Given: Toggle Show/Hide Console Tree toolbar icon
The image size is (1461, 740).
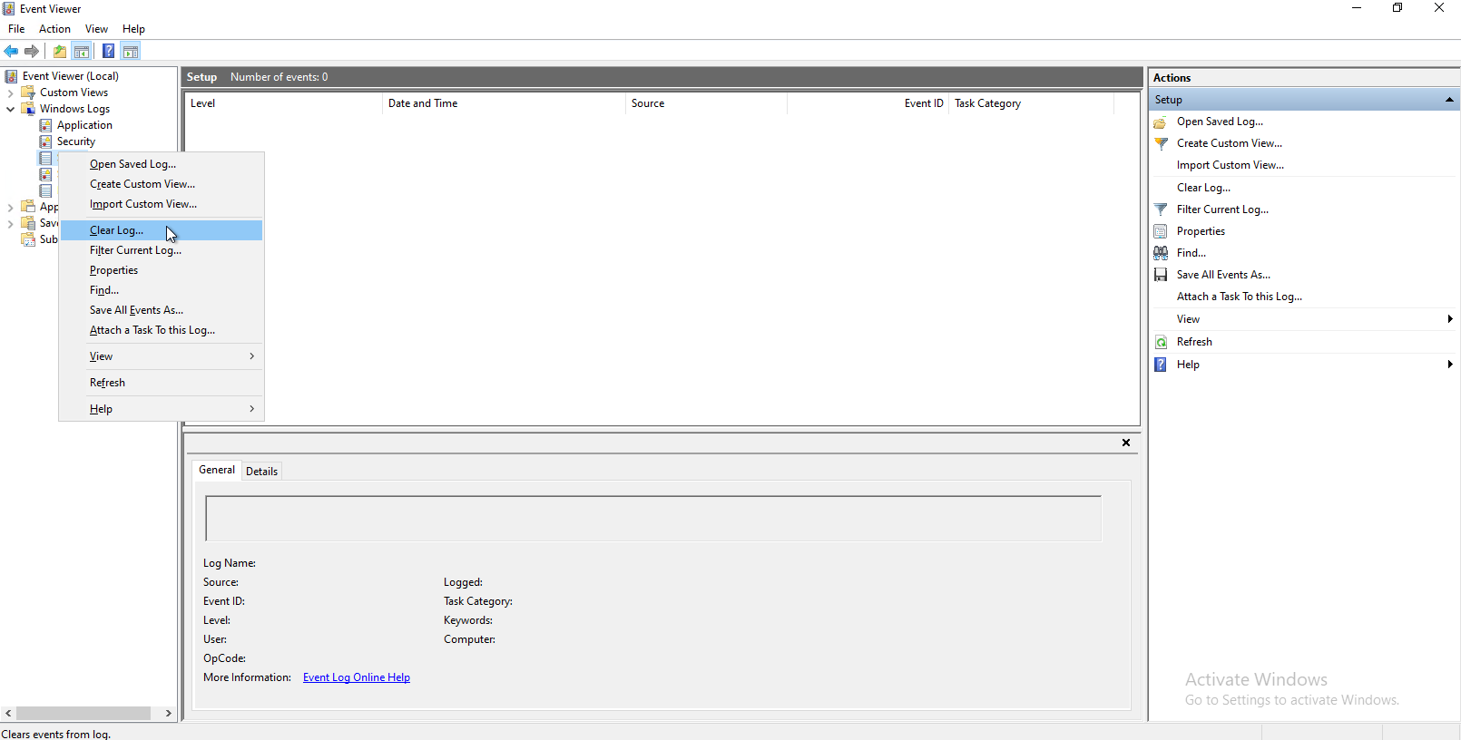Looking at the screenshot, I should click(x=82, y=52).
